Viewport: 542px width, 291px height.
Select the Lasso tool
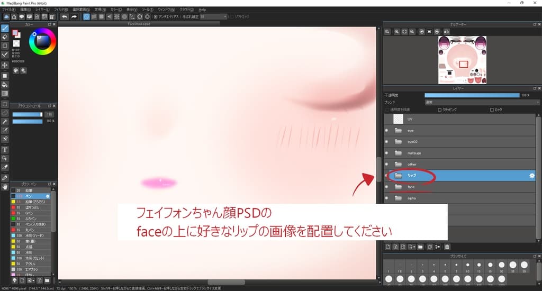pos(5,113)
